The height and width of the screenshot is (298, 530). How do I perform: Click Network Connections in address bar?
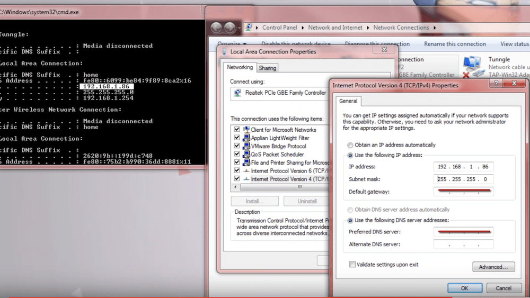(401, 28)
